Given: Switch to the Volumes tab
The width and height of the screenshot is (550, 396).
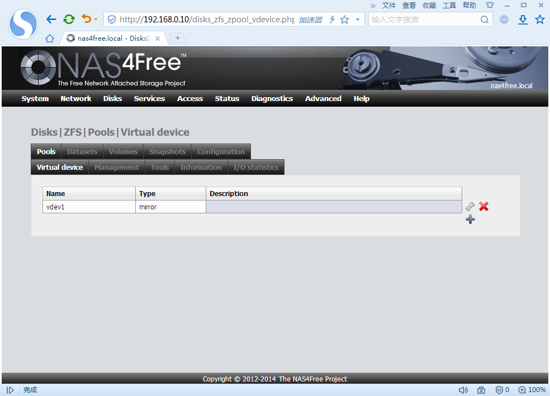Looking at the screenshot, I should [123, 151].
